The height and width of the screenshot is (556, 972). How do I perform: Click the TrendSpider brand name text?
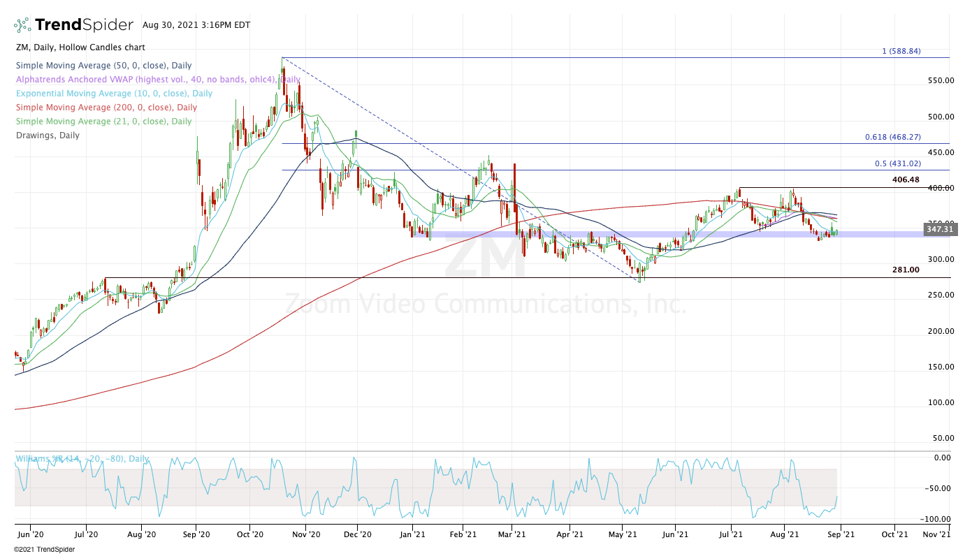(x=84, y=25)
